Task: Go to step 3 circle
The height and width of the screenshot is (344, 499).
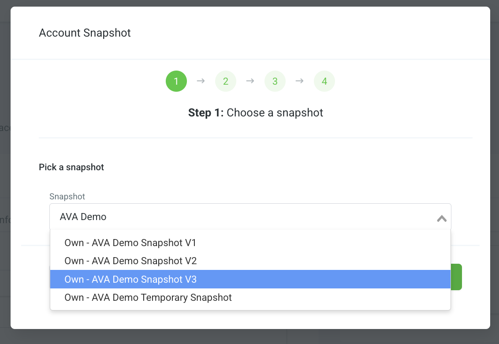Action: [275, 81]
